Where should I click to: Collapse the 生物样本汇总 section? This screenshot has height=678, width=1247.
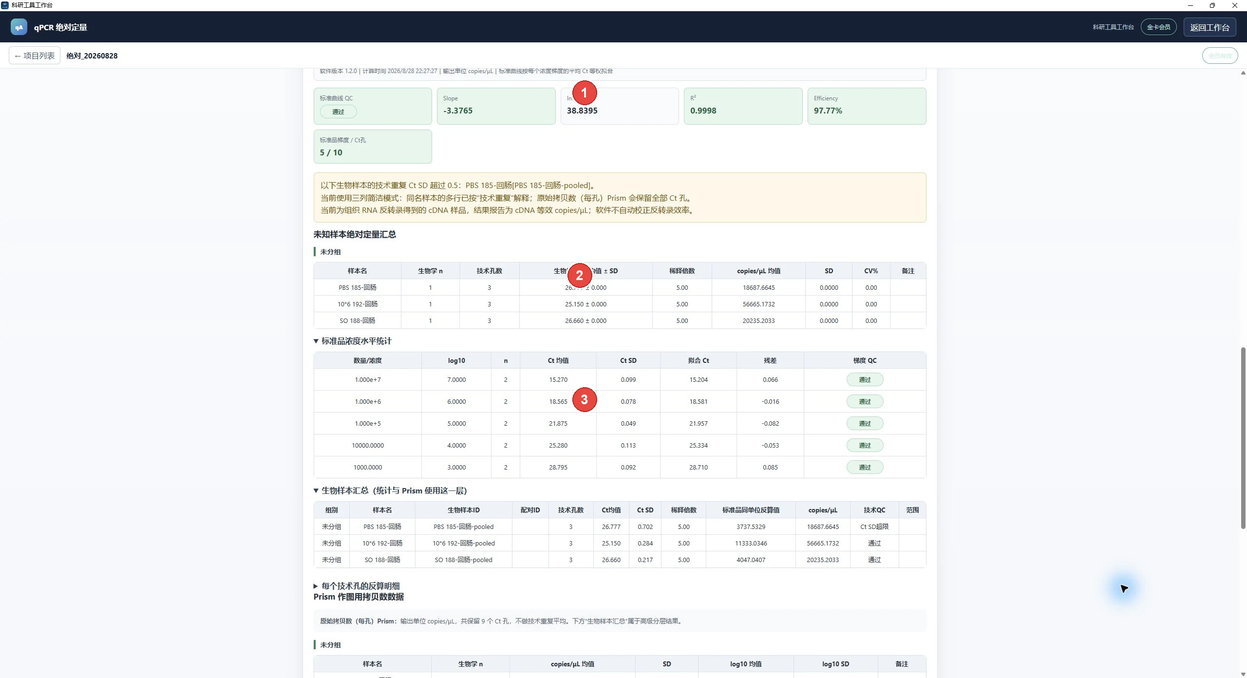390,490
